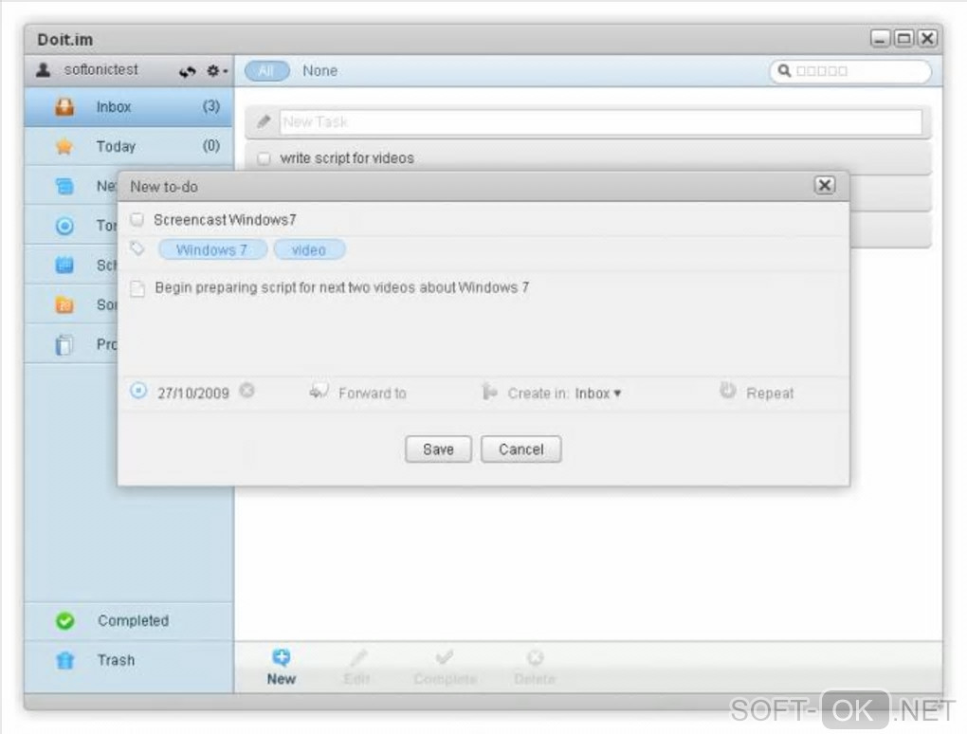The width and height of the screenshot is (967, 734).
Task: Click the Edit pencil toolbar icon
Action: click(x=358, y=657)
